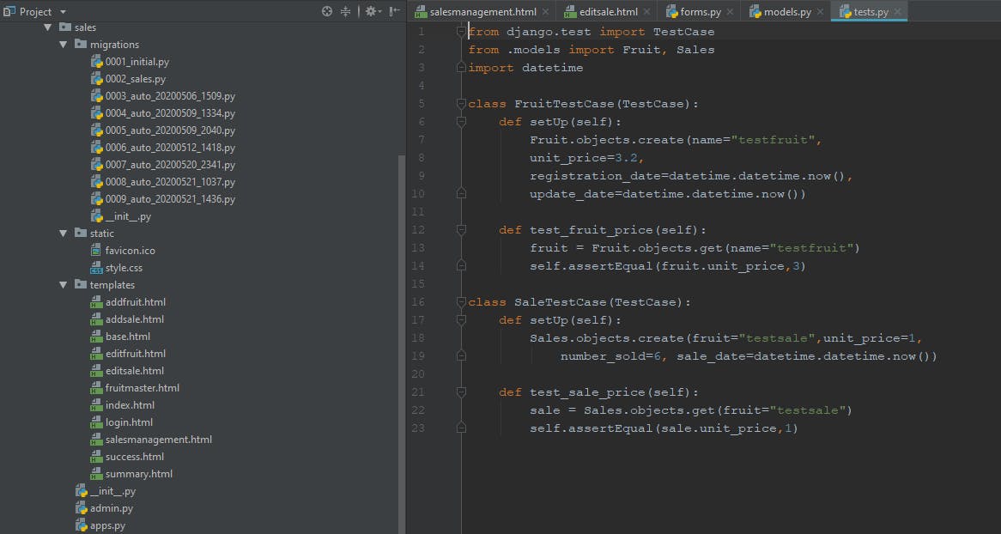The image size is (1001, 534).
Task: Click the Project panel vertical scrollbar
Action: click(401, 343)
